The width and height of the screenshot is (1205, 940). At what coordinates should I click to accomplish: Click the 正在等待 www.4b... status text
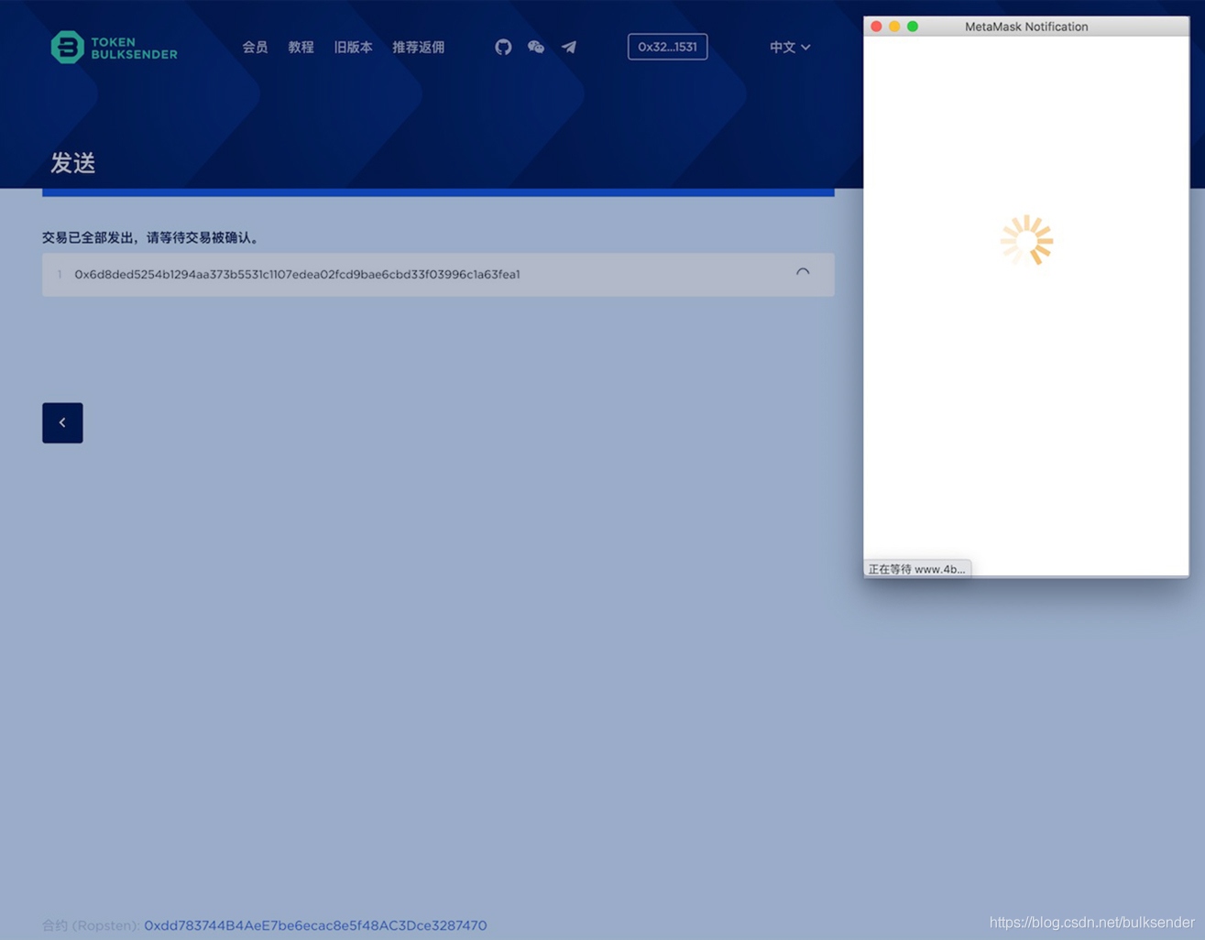coord(916,569)
